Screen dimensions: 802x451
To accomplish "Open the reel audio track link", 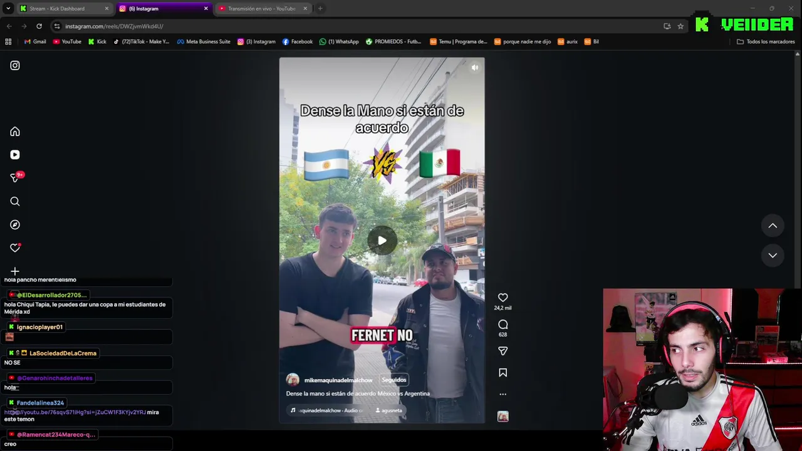I will pyautogui.click(x=327, y=410).
